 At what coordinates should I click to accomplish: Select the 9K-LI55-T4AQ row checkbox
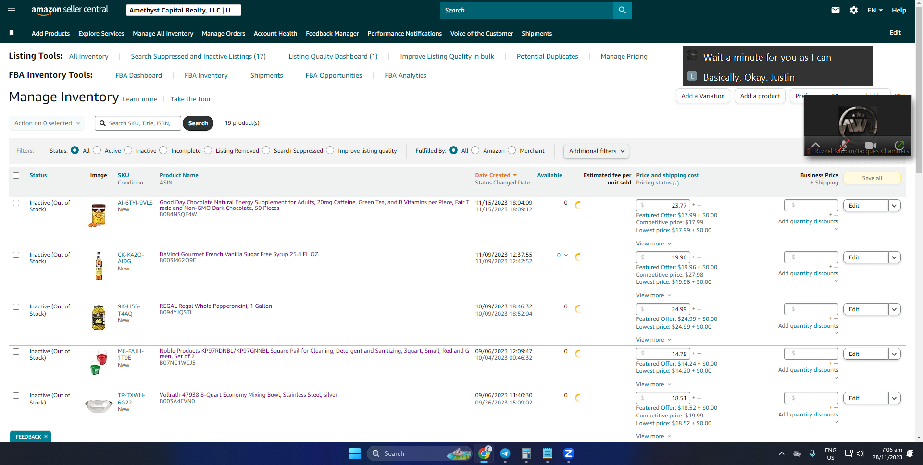click(x=16, y=307)
